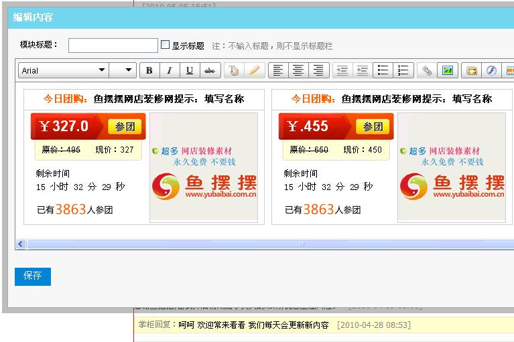
Task: Center align text
Action: tap(298, 70)
